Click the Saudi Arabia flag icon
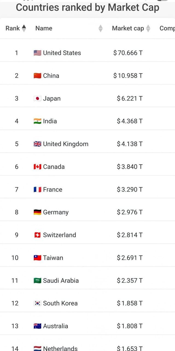The image size is (175, 351). click(x=37, y=281)
